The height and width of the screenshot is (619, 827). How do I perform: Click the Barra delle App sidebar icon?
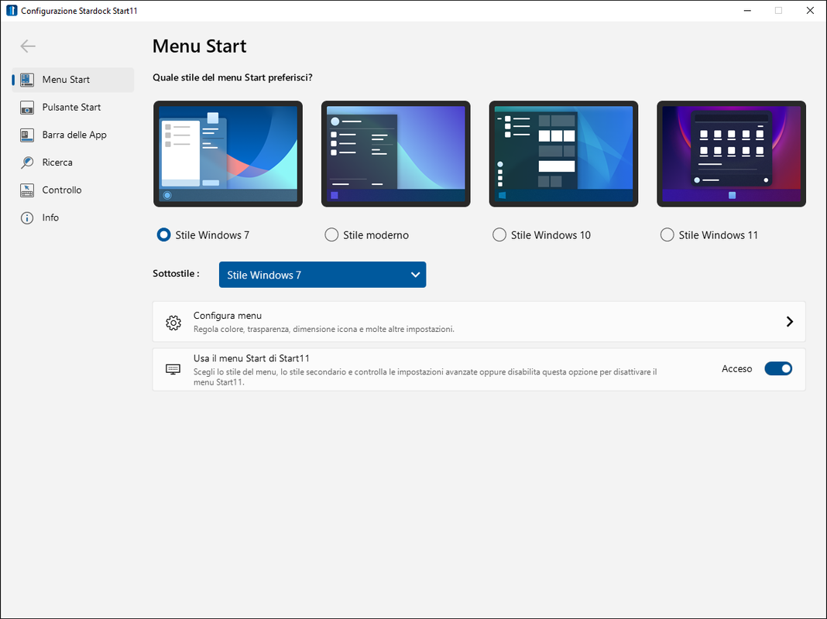[x=27, y=135]
